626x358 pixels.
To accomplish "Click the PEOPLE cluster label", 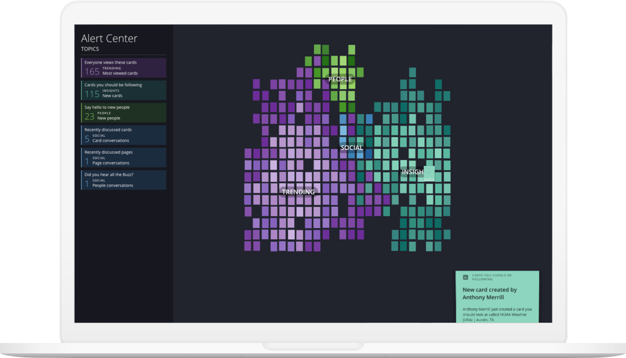I will (x=340, y=79).
